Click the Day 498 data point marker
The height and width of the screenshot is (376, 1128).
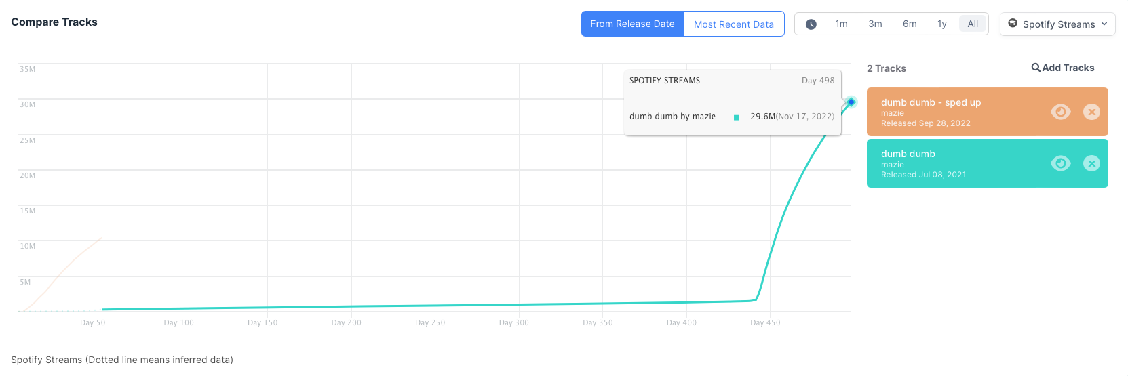pyautogui.click(x=851, y=102)
